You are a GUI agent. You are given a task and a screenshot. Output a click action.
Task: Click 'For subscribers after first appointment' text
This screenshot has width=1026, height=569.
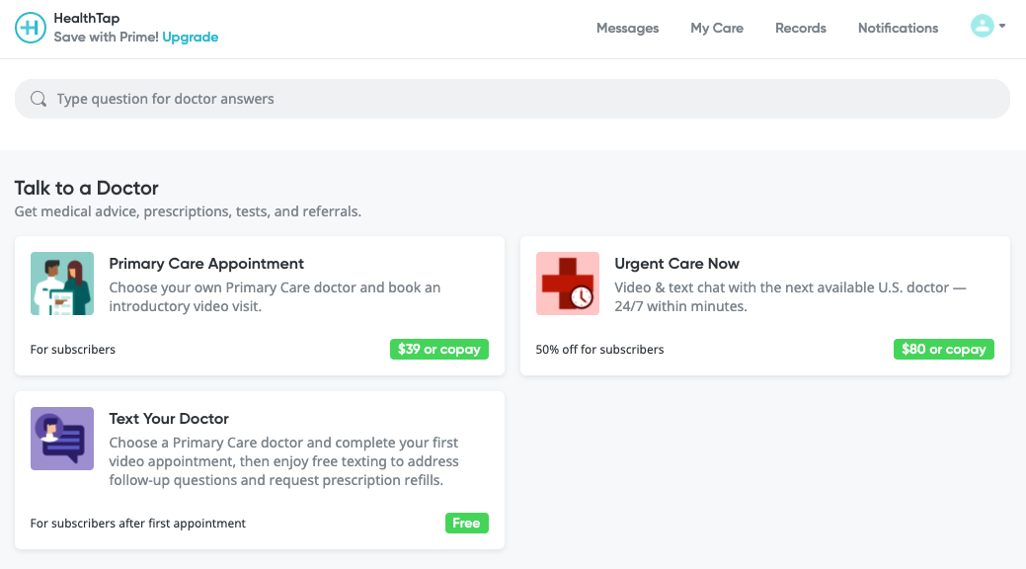click(138, 524)
